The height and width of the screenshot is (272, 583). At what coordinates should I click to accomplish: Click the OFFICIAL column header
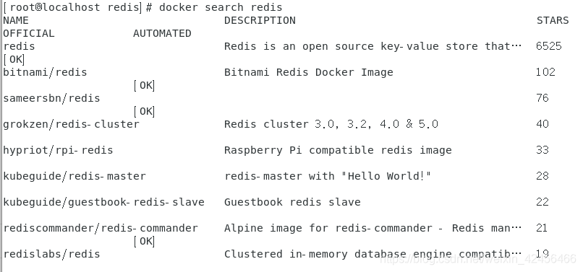click(x=29, y=33)
